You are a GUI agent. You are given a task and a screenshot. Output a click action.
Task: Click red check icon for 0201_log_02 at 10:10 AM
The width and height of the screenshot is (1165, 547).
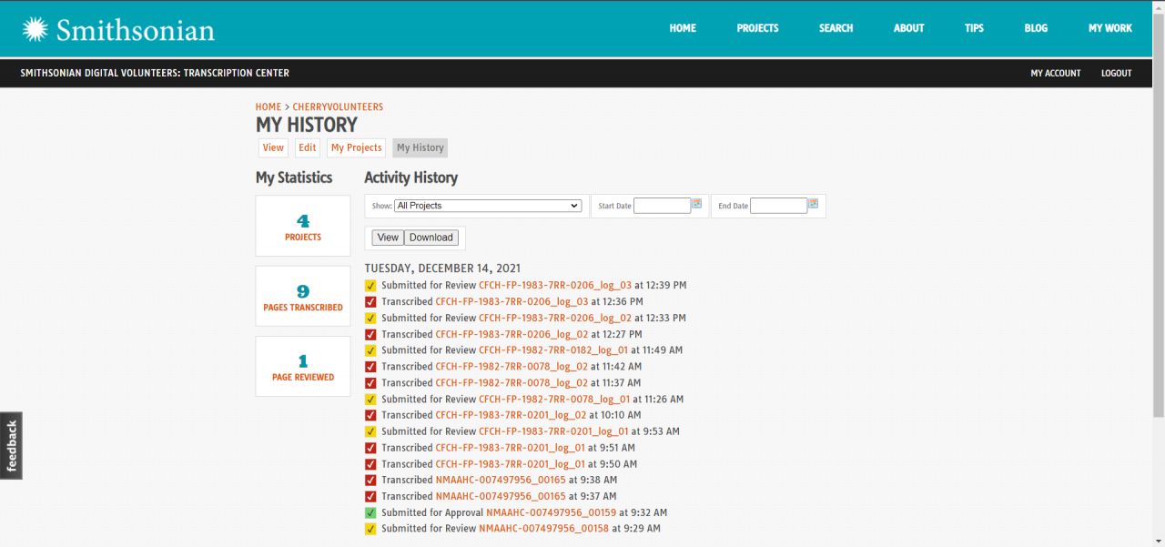(370, 416)
